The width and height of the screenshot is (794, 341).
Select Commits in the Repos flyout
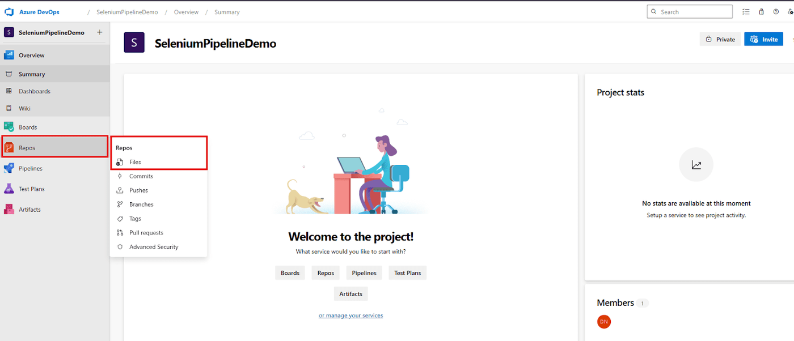(x=159, y=176)
